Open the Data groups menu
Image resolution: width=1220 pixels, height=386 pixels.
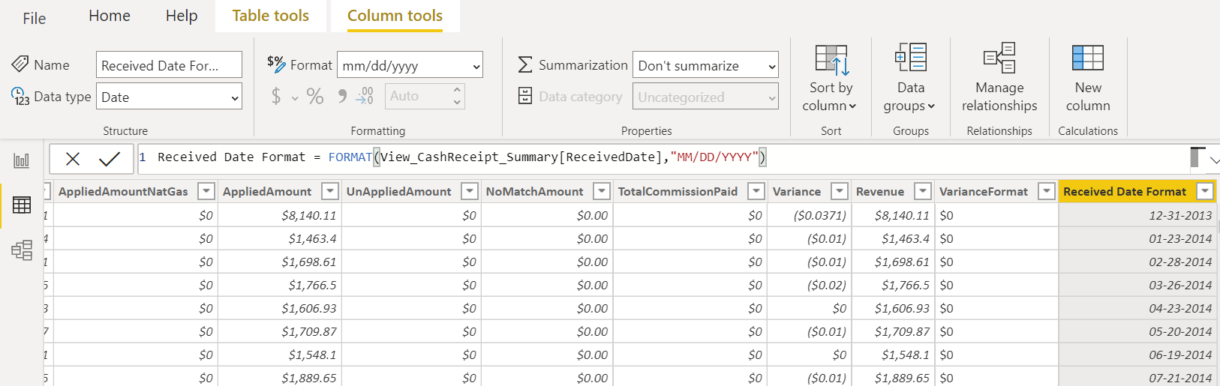coord(910,79)
